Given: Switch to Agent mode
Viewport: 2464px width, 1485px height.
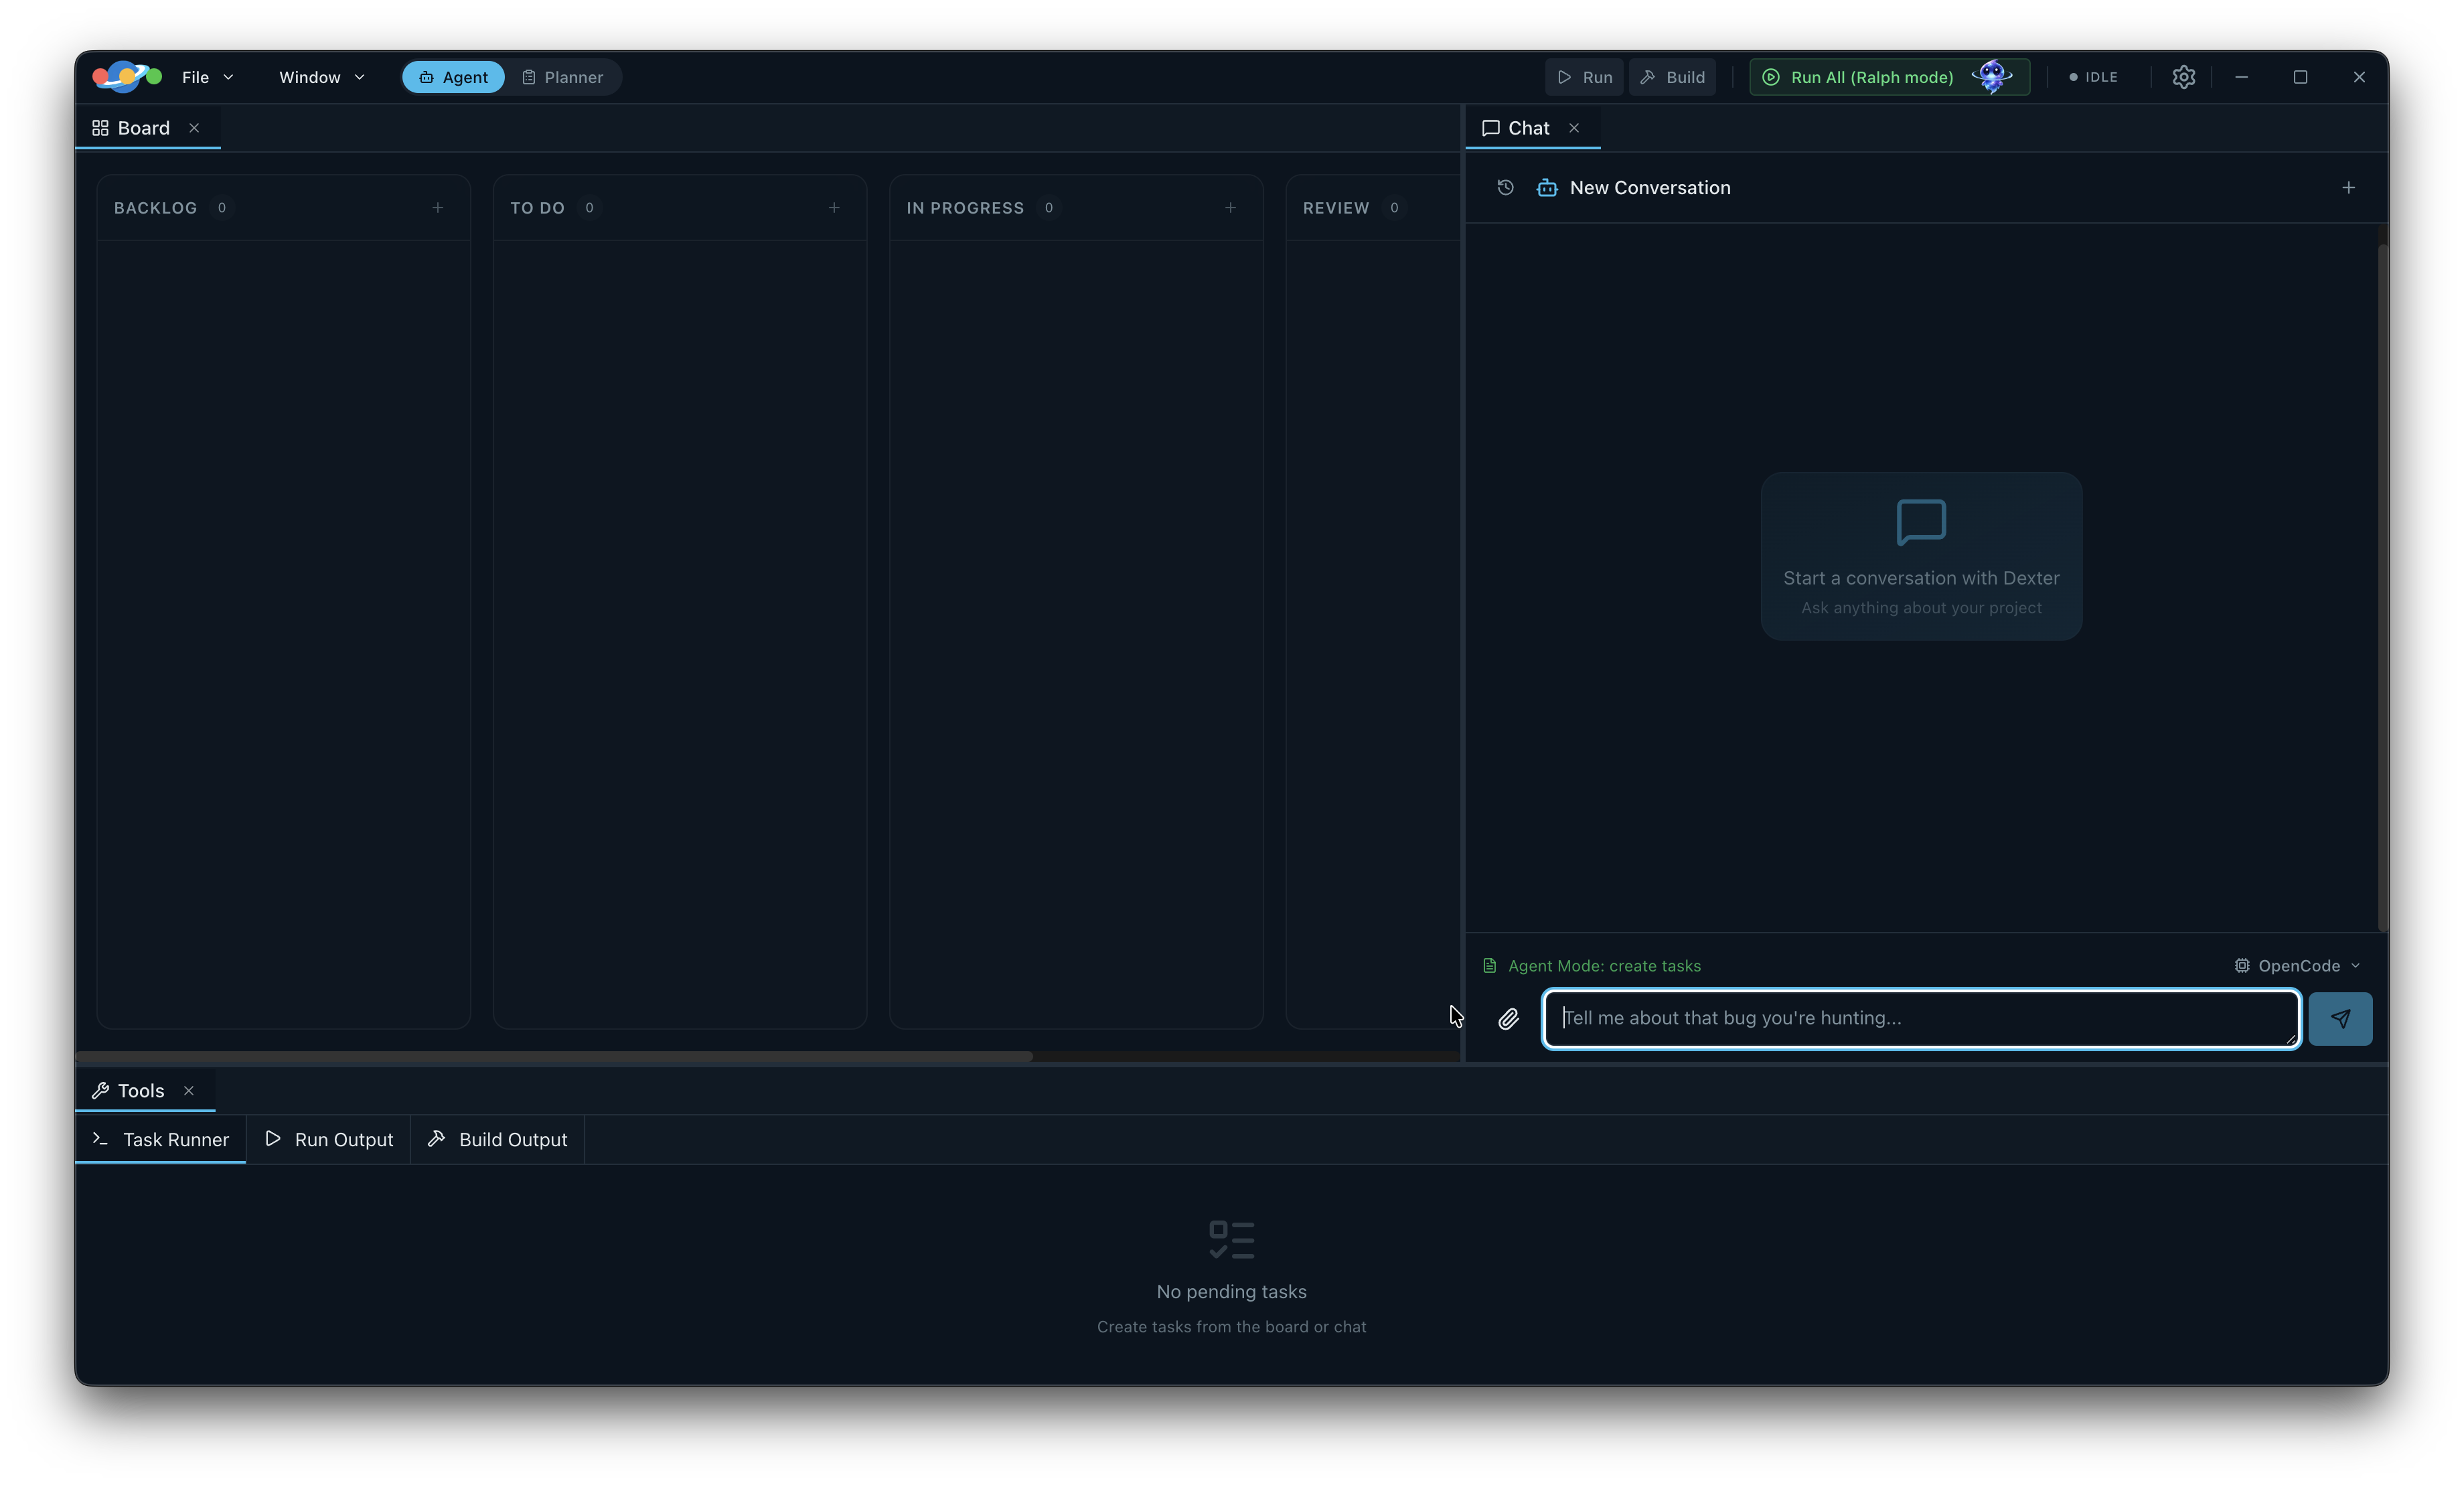Looking at the screenshot, I should pos(452,76).
